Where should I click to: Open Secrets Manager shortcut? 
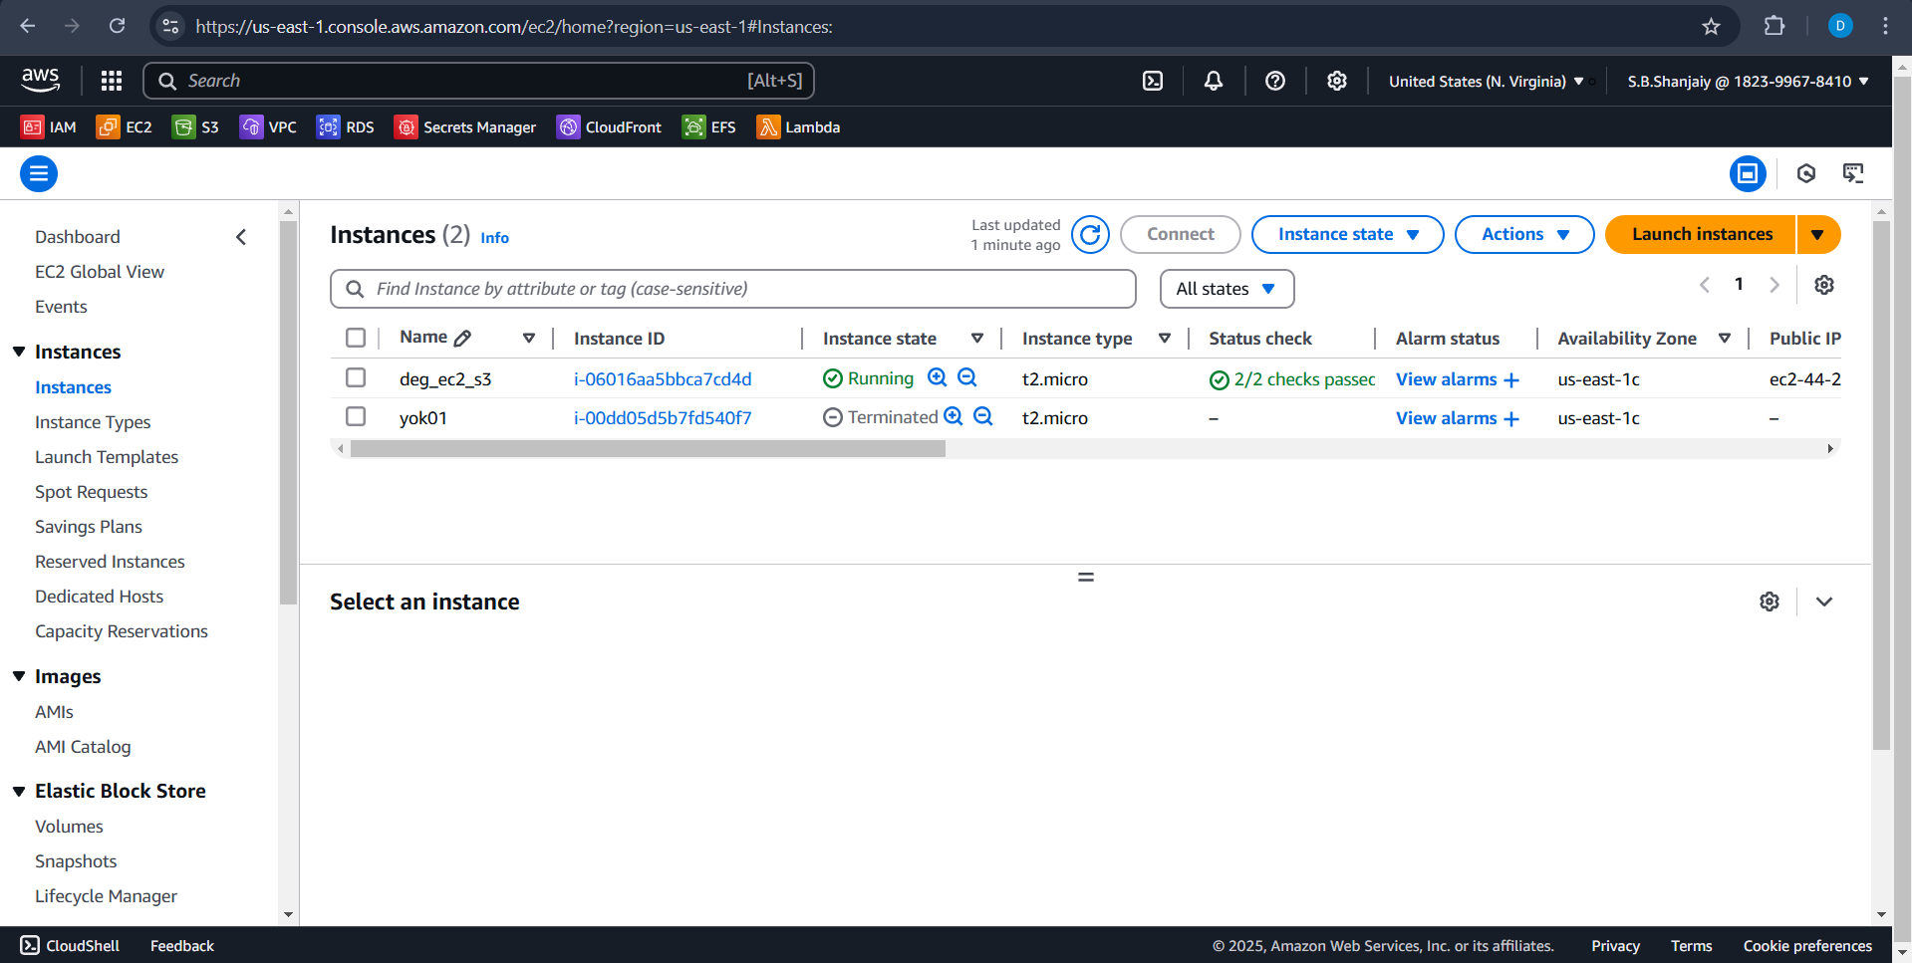click(x=465, y=127)
